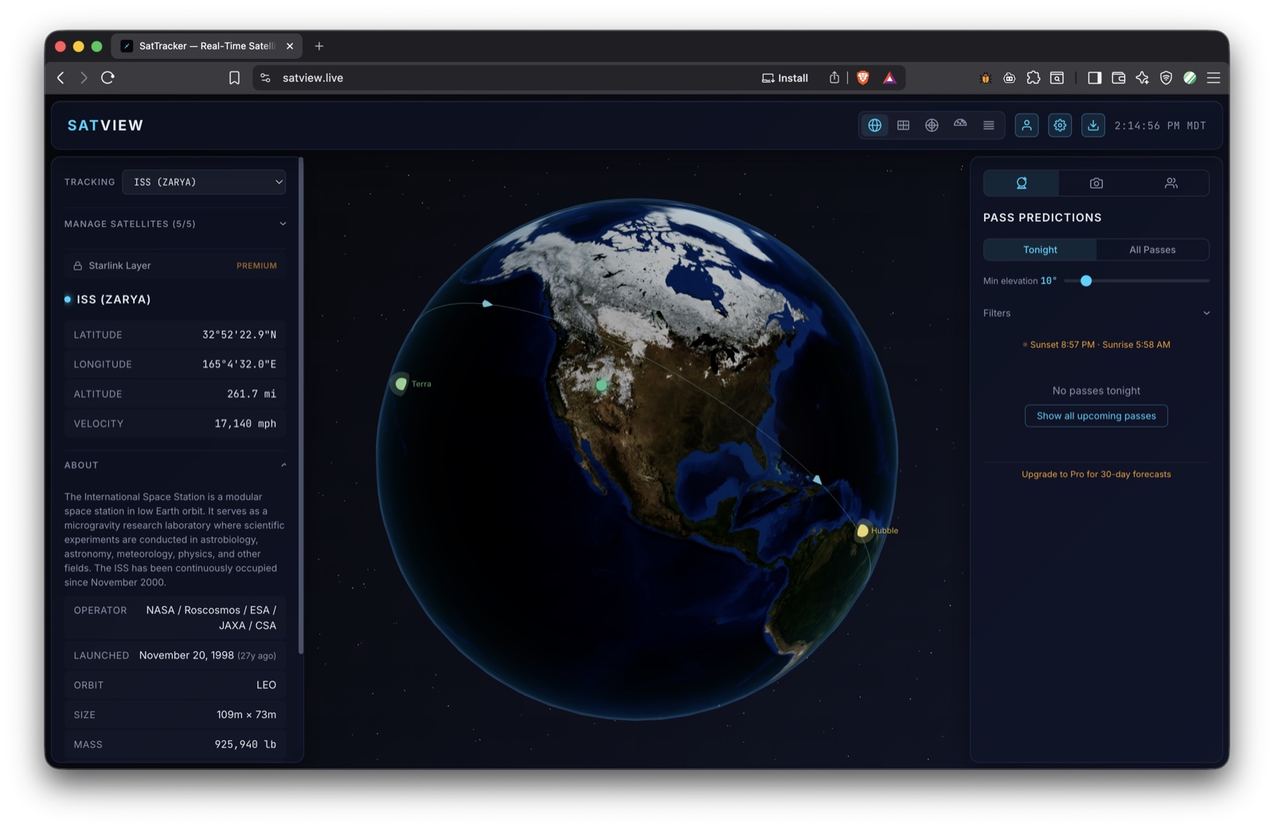Click the orbit value LEO
This screenshot has width=1274, height=828.
266,685
